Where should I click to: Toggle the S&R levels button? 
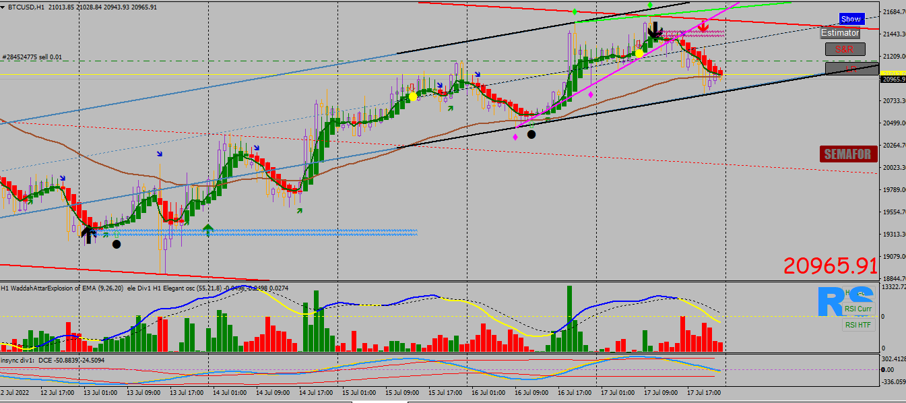pos(845,49)
